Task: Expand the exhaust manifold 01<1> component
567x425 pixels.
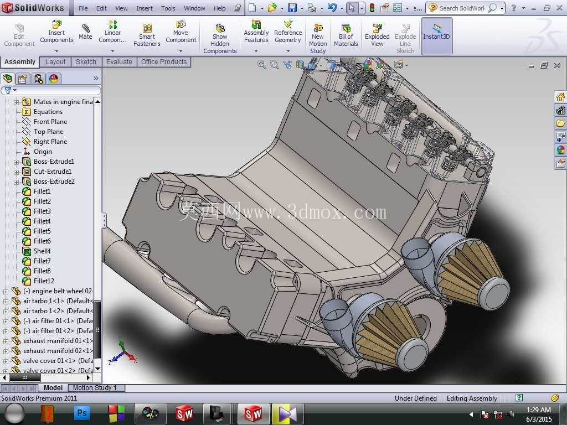Action: [x=6, y=341]
